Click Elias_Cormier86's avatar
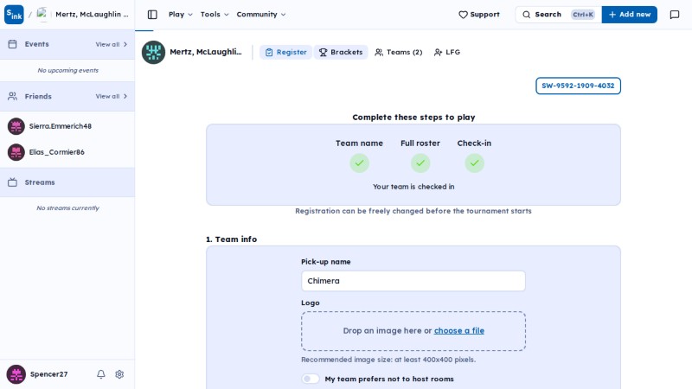Viewport: 692px width, 389px height. 16,152
